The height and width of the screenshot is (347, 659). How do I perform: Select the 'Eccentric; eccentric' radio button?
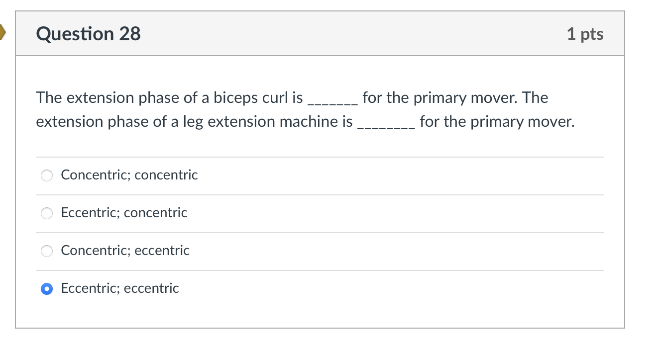pos(46,288)
